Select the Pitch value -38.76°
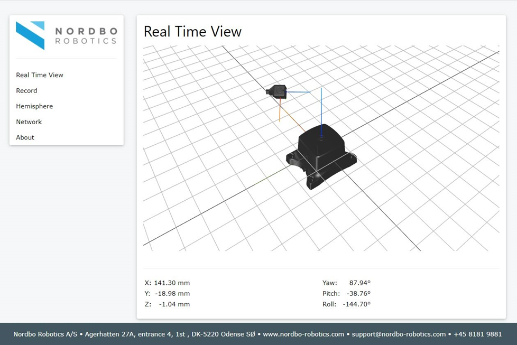The image size is (517, 345). point(358,293)
